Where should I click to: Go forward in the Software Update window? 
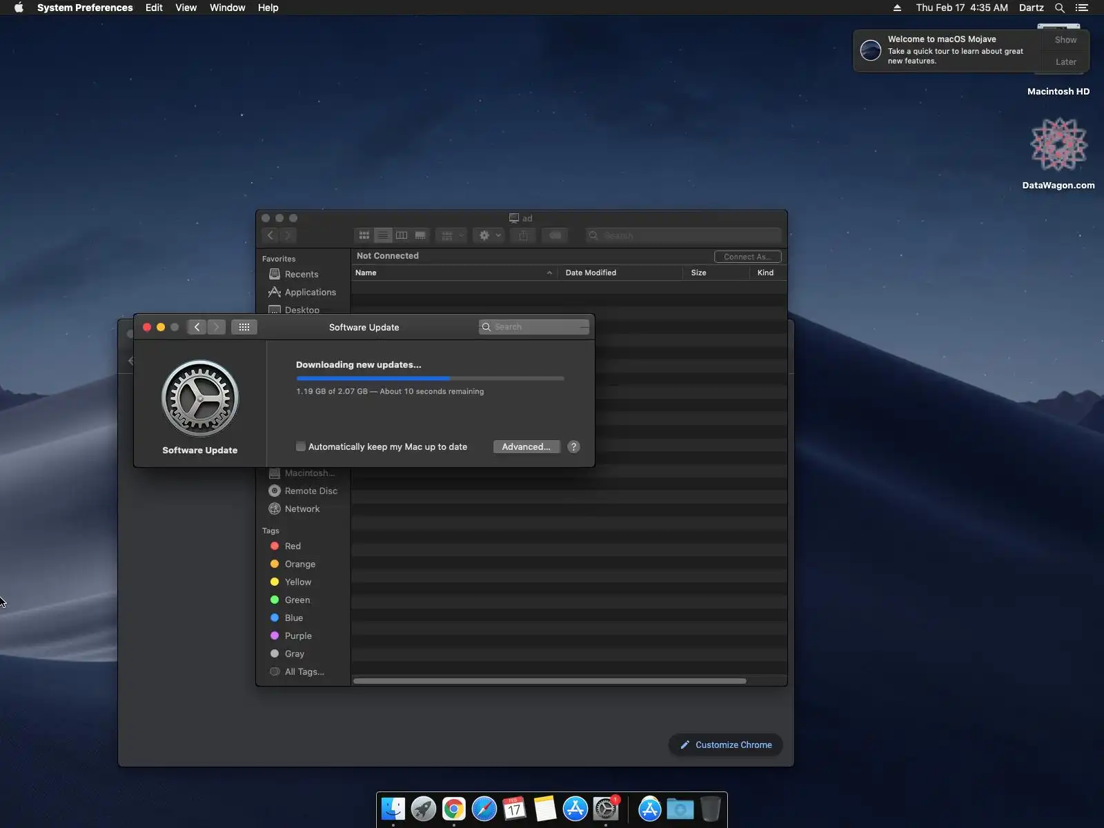pos(216,327)
